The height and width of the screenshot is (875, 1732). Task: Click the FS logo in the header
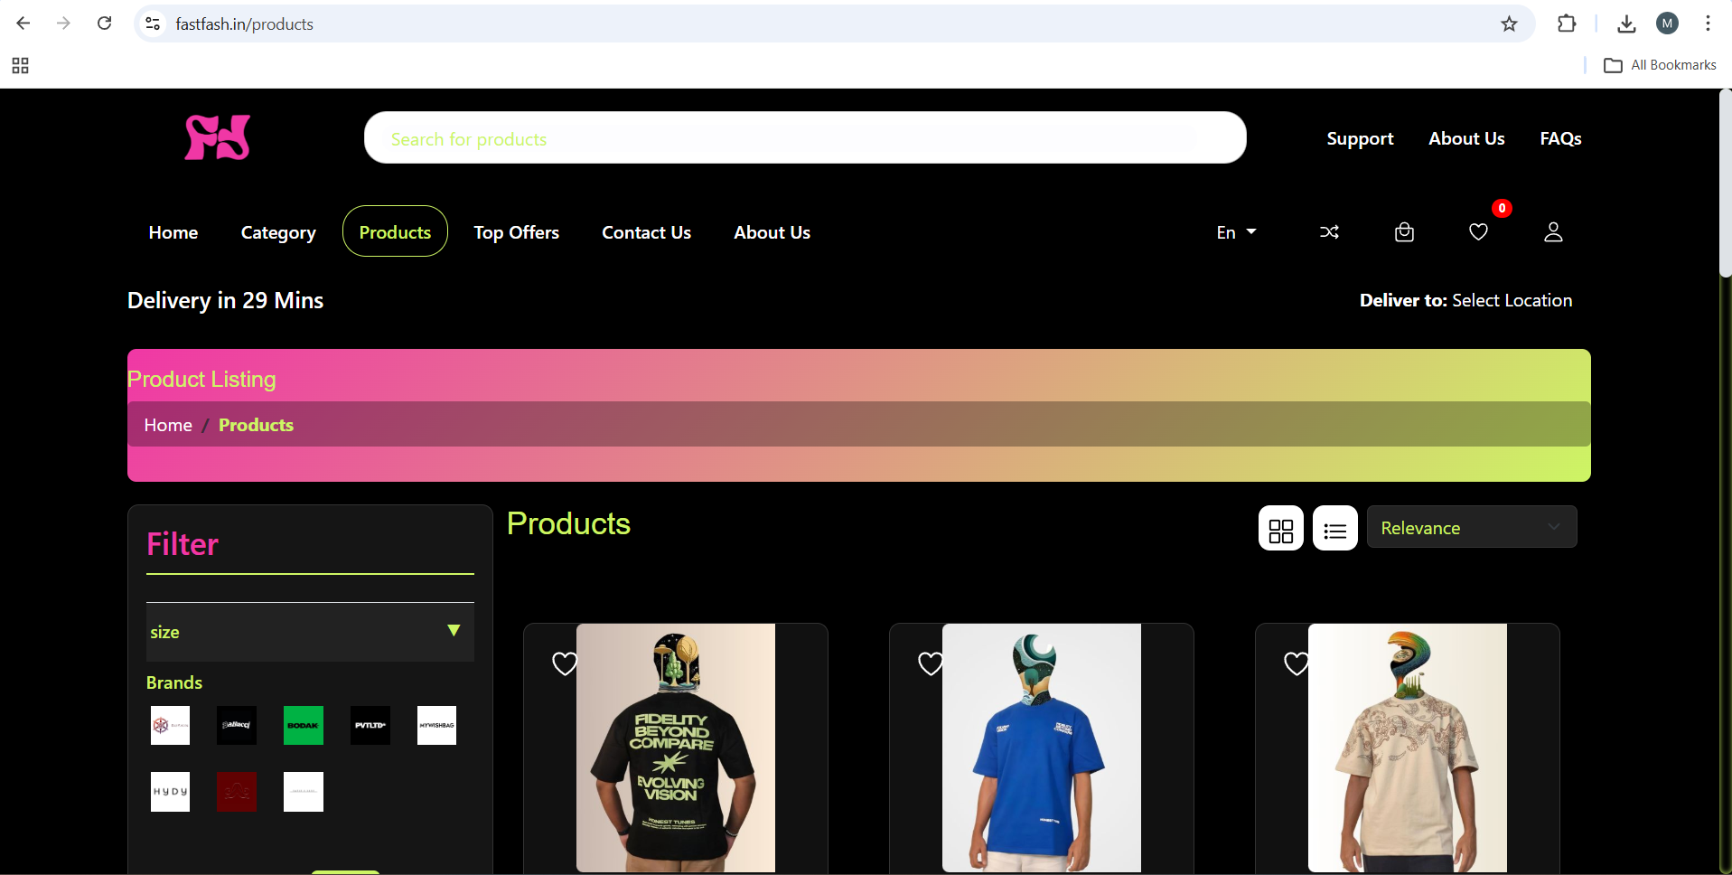(217, 138)
